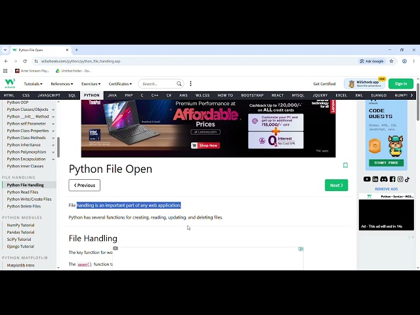
Task: Select the DJANGO topic tab
Action: pyautogui.click(x=379, y=95)
